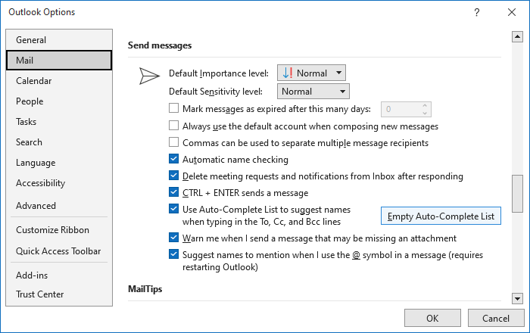This screenshot has width=530, height=333.
Task: Open Accessibility options
Action: point(59,183)
